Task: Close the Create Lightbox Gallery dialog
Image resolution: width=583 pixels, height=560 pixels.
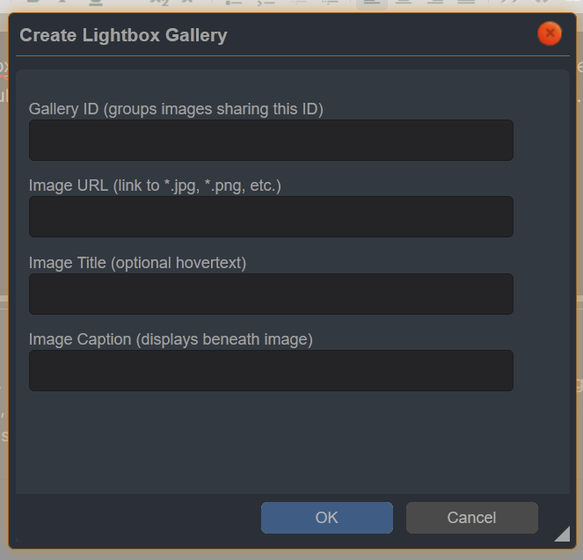Action: point(550,33)
